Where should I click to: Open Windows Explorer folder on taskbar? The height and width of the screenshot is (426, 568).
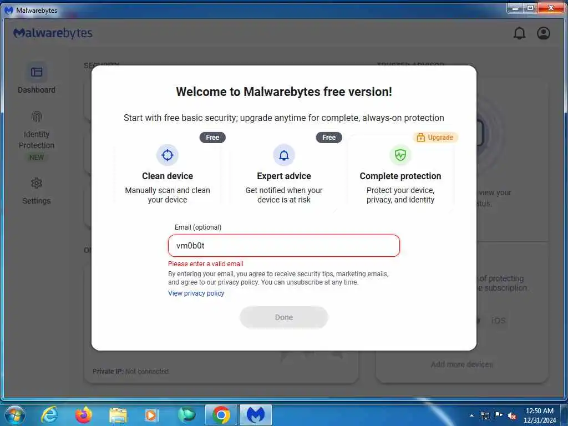[118, 415]
